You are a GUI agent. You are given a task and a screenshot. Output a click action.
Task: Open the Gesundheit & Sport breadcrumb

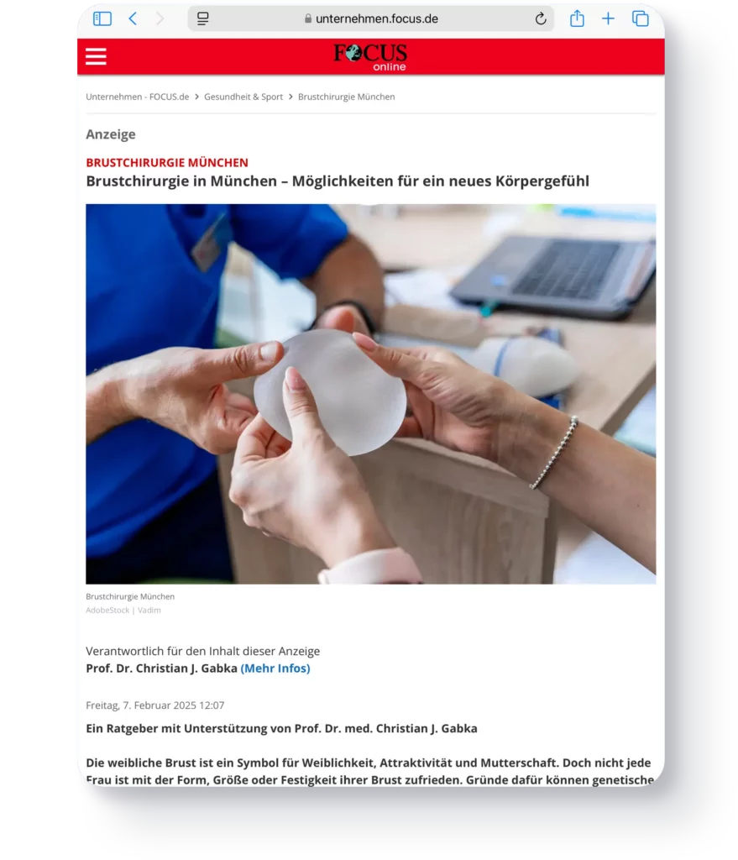coord(243,97)
